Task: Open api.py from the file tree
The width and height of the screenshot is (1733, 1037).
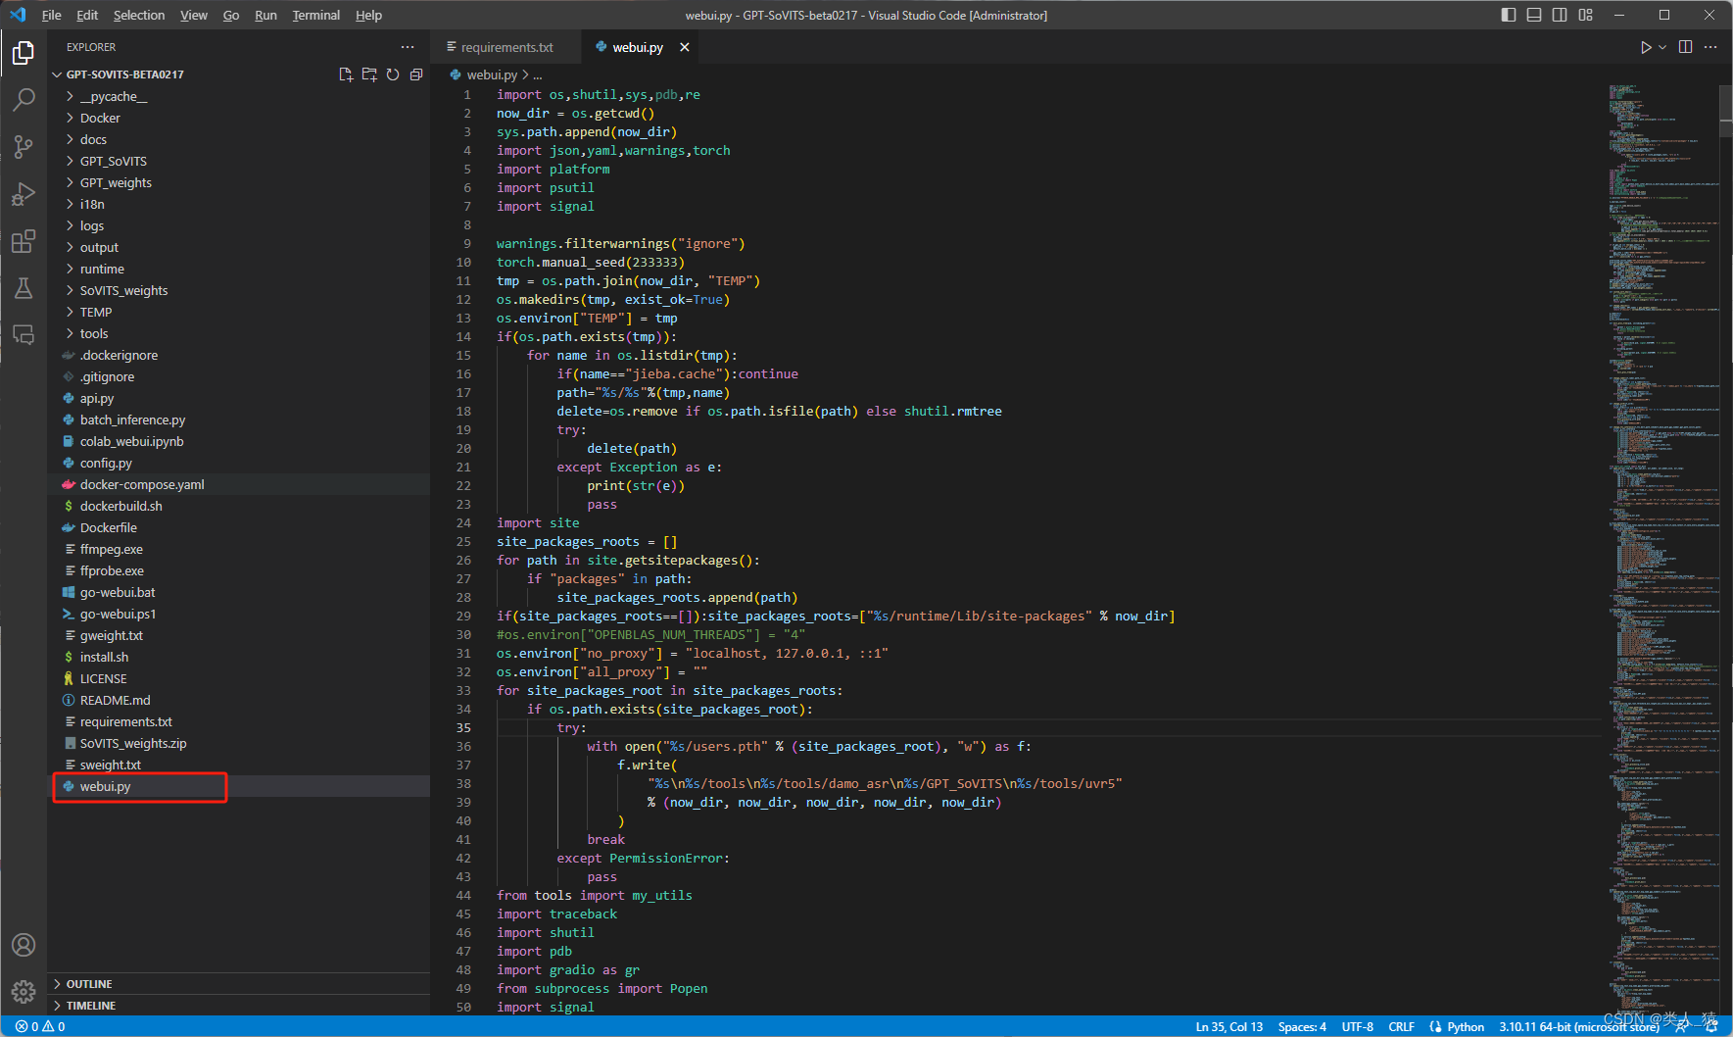Action: [239, 398]
